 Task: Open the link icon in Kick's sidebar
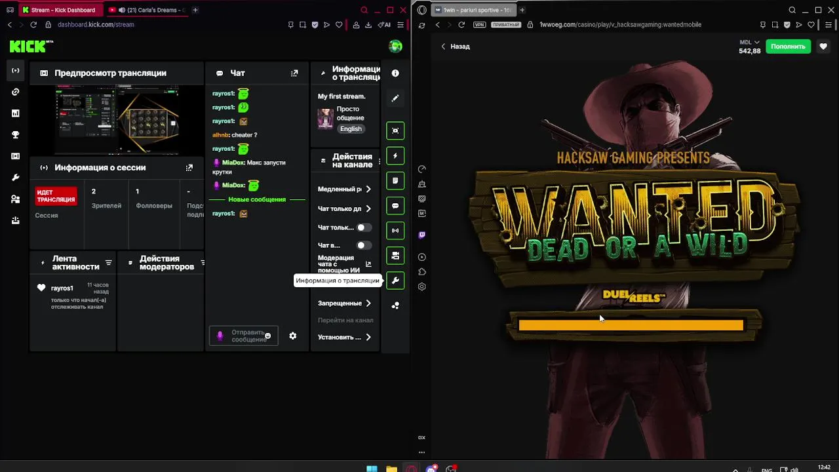pos(16,92)
